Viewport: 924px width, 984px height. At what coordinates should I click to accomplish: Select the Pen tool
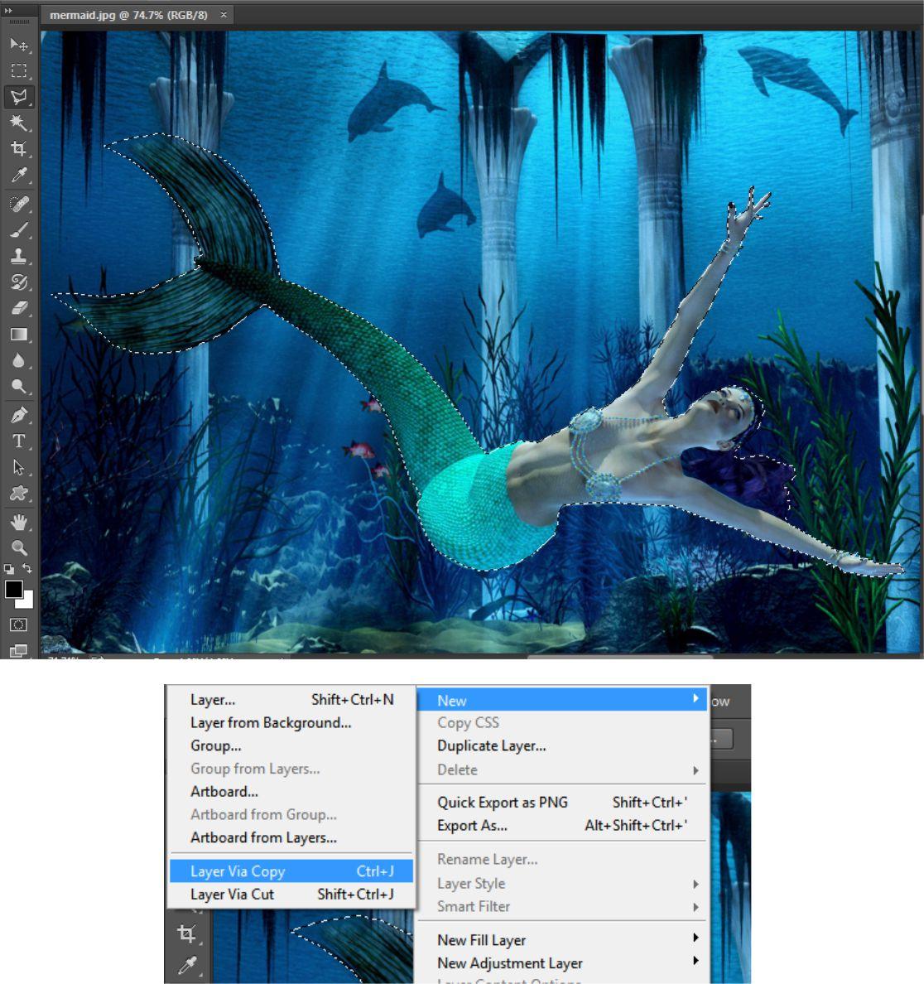(x=19, y=416)
